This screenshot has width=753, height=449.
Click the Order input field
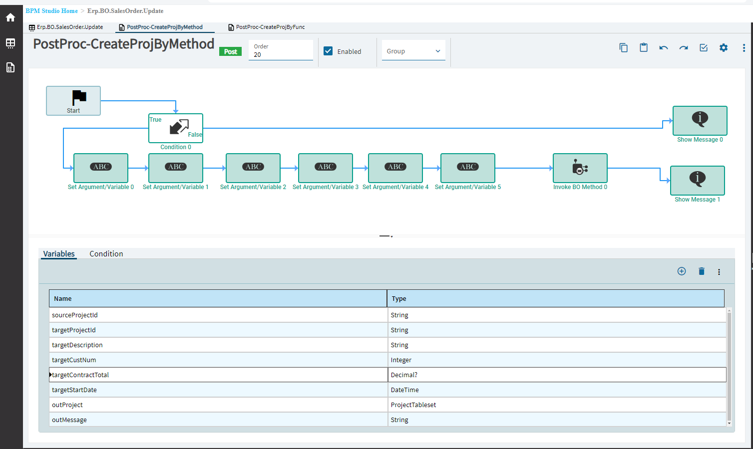click(281, 54)
